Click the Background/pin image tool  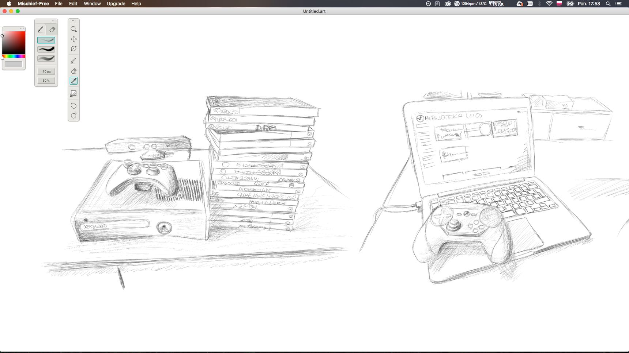tap(74, 94)
